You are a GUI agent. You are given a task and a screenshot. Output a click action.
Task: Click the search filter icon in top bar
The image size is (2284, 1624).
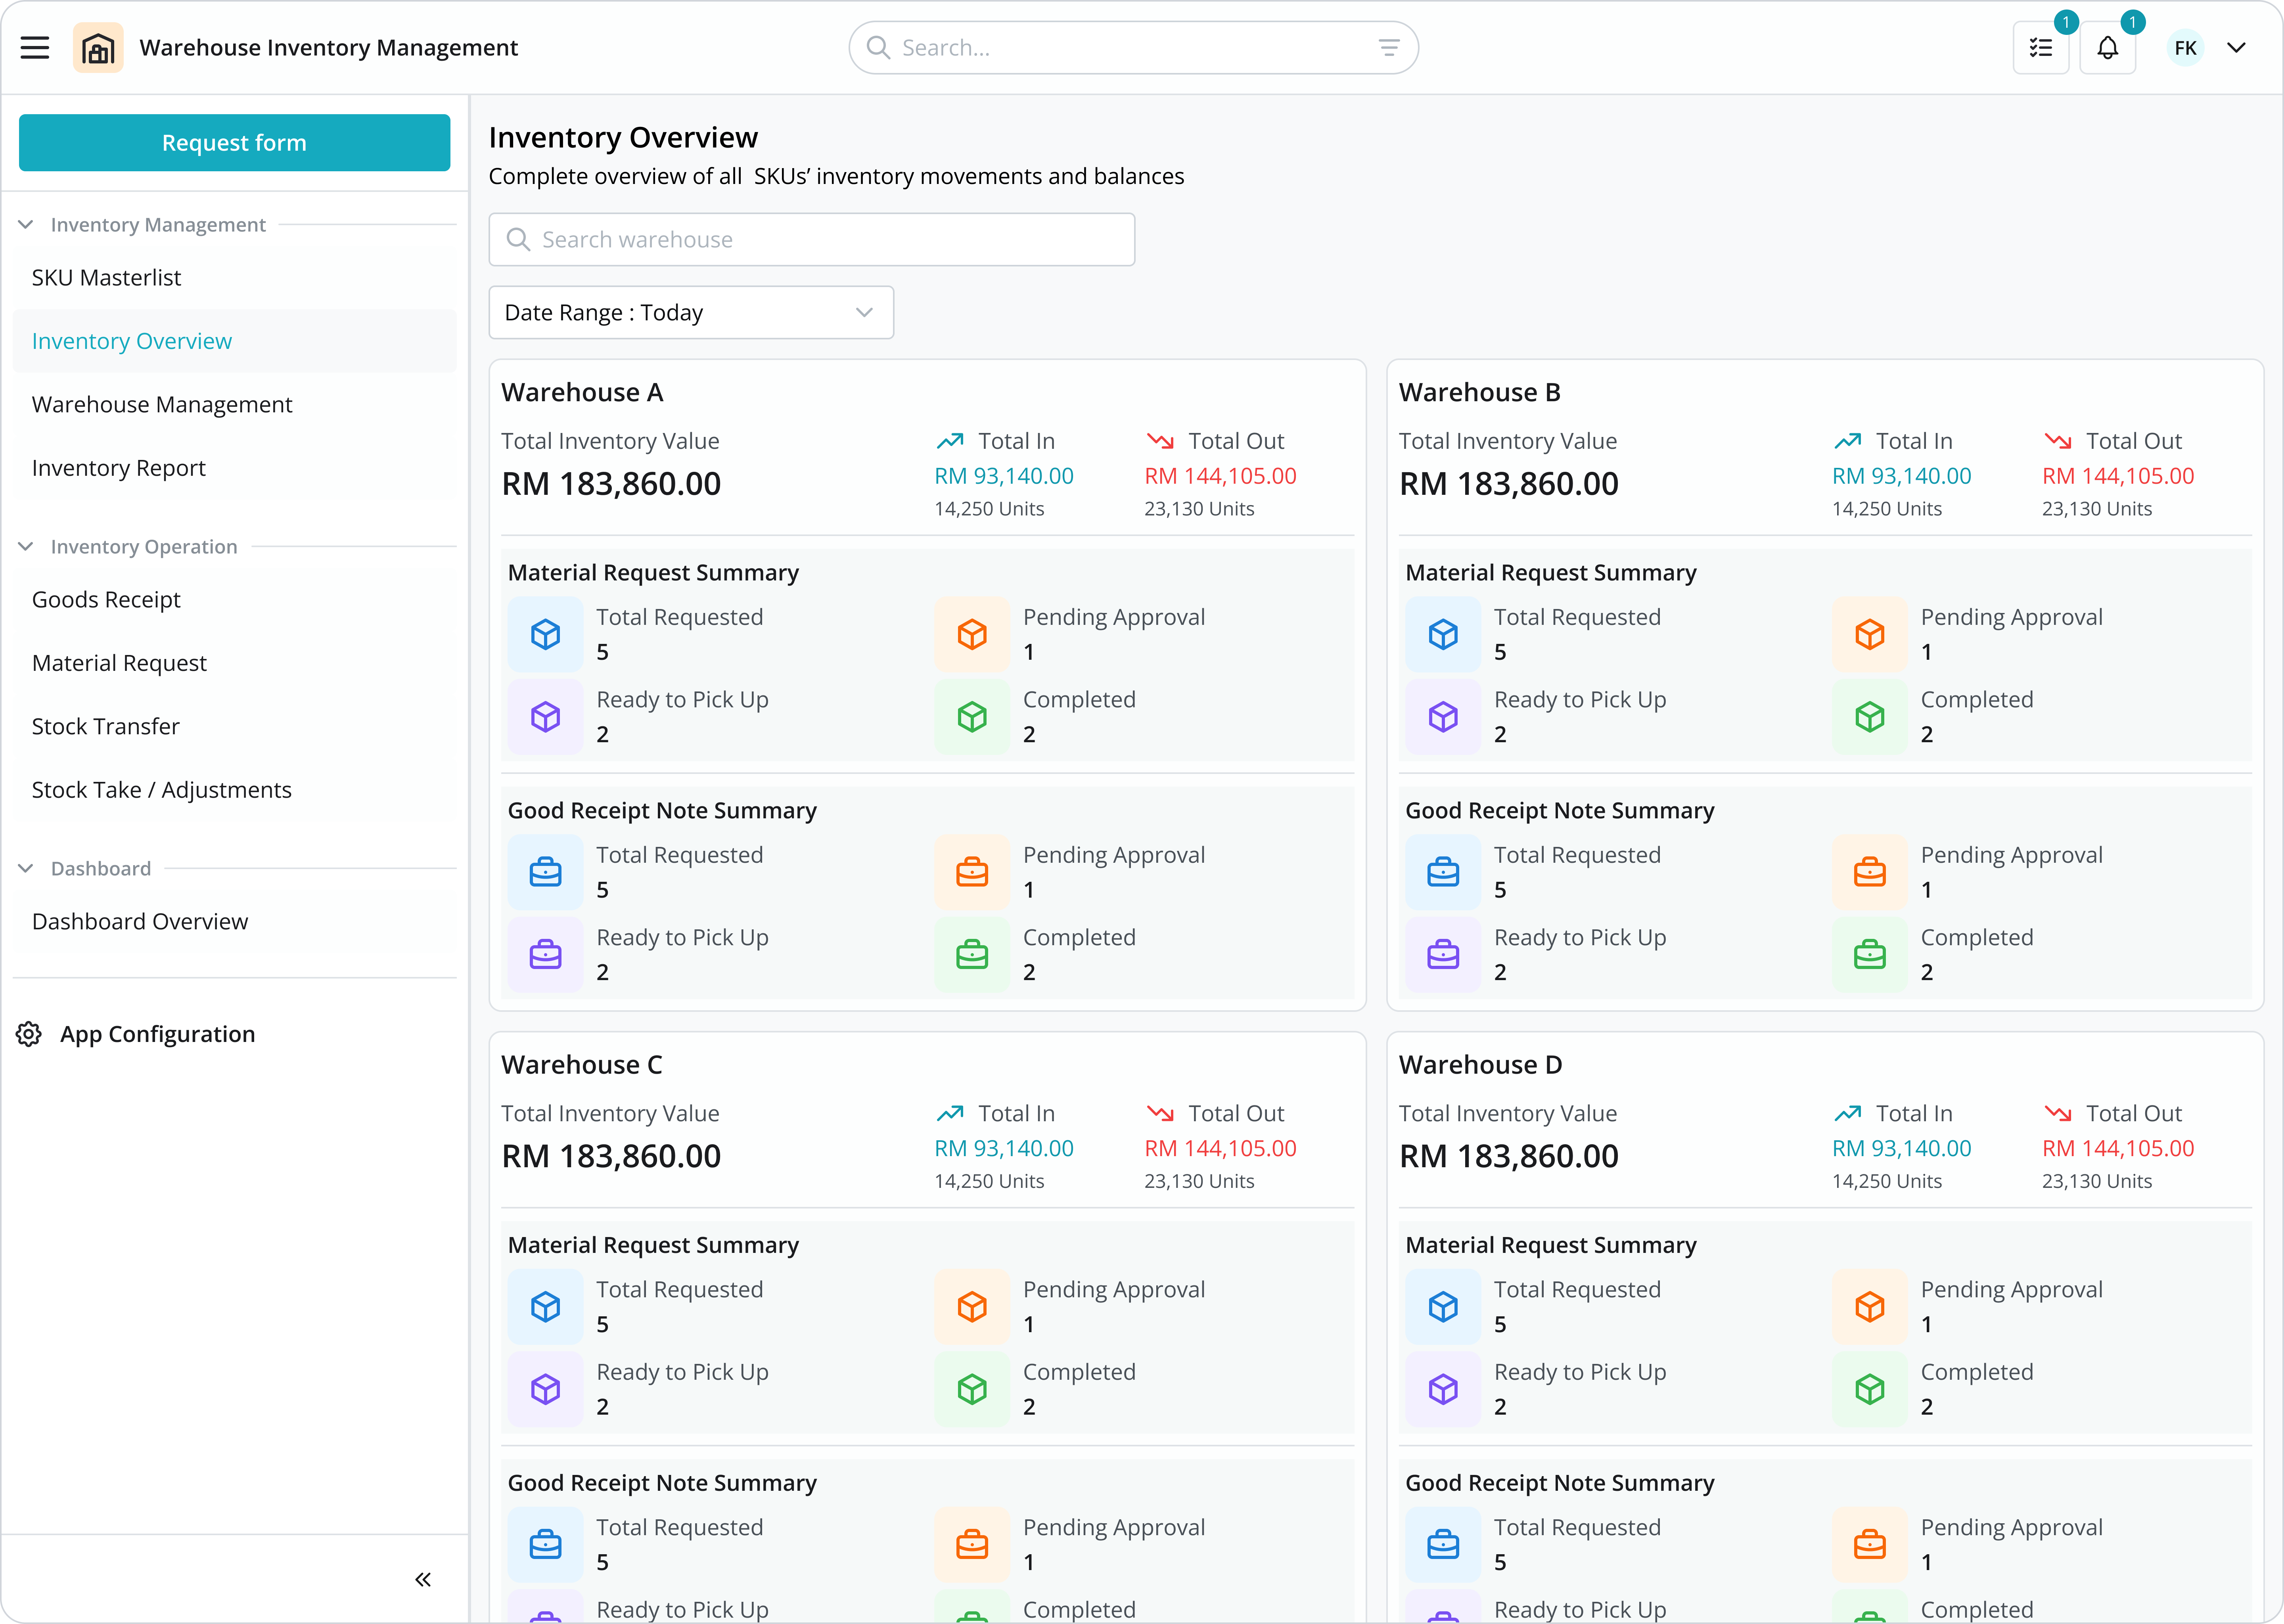tap(1388, 48)
